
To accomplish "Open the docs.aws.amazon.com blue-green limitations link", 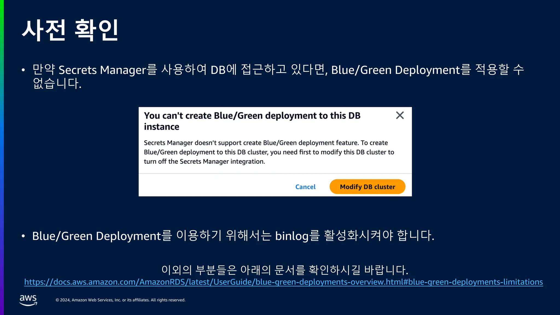I will click(283, 282).
